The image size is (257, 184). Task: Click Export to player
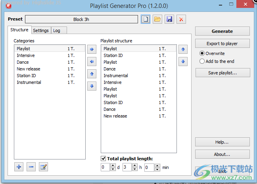tap(222, 44)
